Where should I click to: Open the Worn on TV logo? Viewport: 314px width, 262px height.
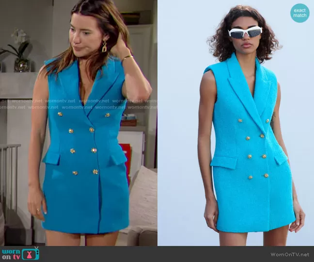20,254
